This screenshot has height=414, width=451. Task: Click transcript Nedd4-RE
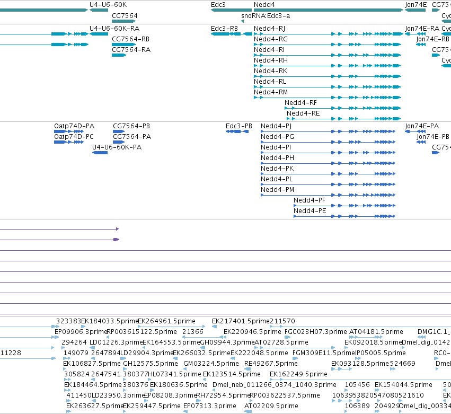tap(344, 119)
